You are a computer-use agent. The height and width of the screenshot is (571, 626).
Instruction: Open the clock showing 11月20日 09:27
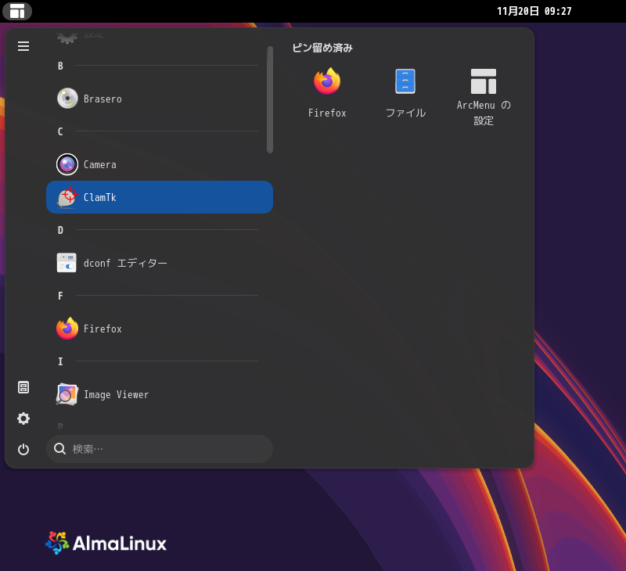[534, 11]
